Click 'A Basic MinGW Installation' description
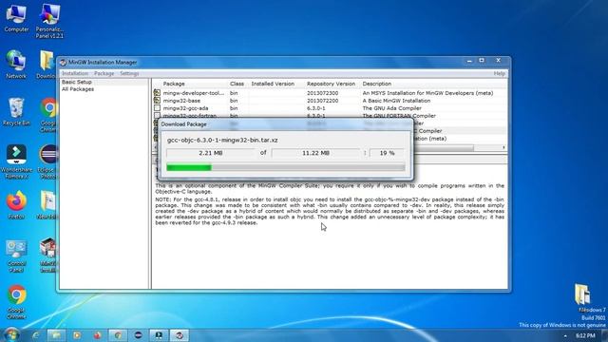The height and width of the screenshot is (342, 608). tap(396, 101)
